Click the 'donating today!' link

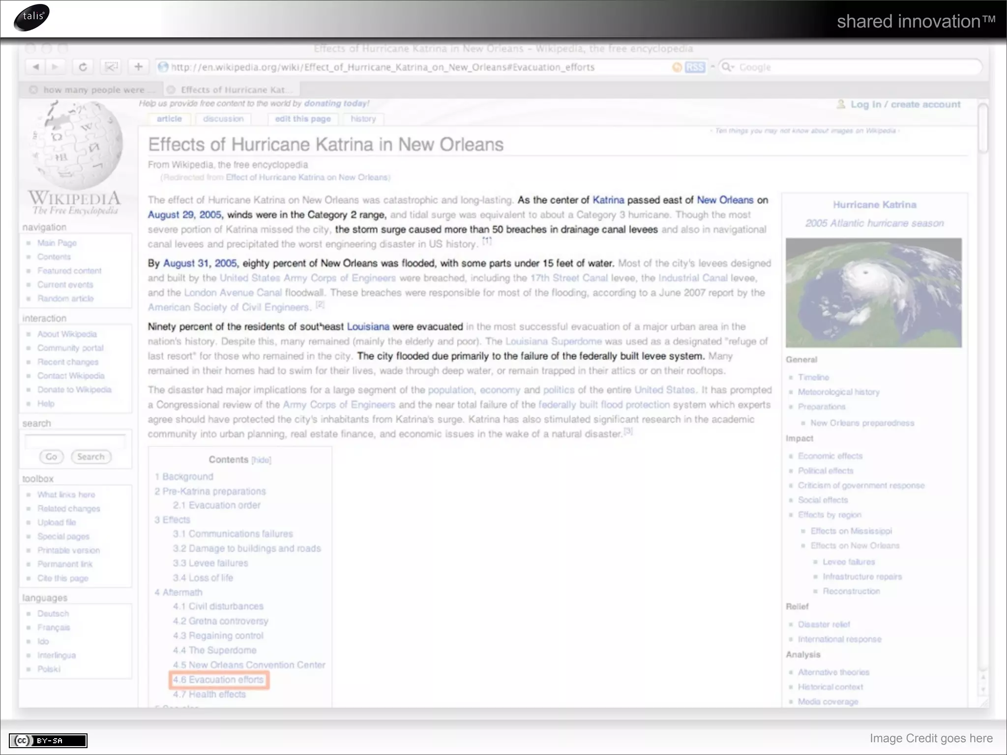pyautogui.click(x=336, y=103)
